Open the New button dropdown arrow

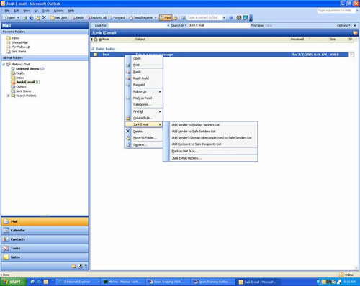(18, 18)
